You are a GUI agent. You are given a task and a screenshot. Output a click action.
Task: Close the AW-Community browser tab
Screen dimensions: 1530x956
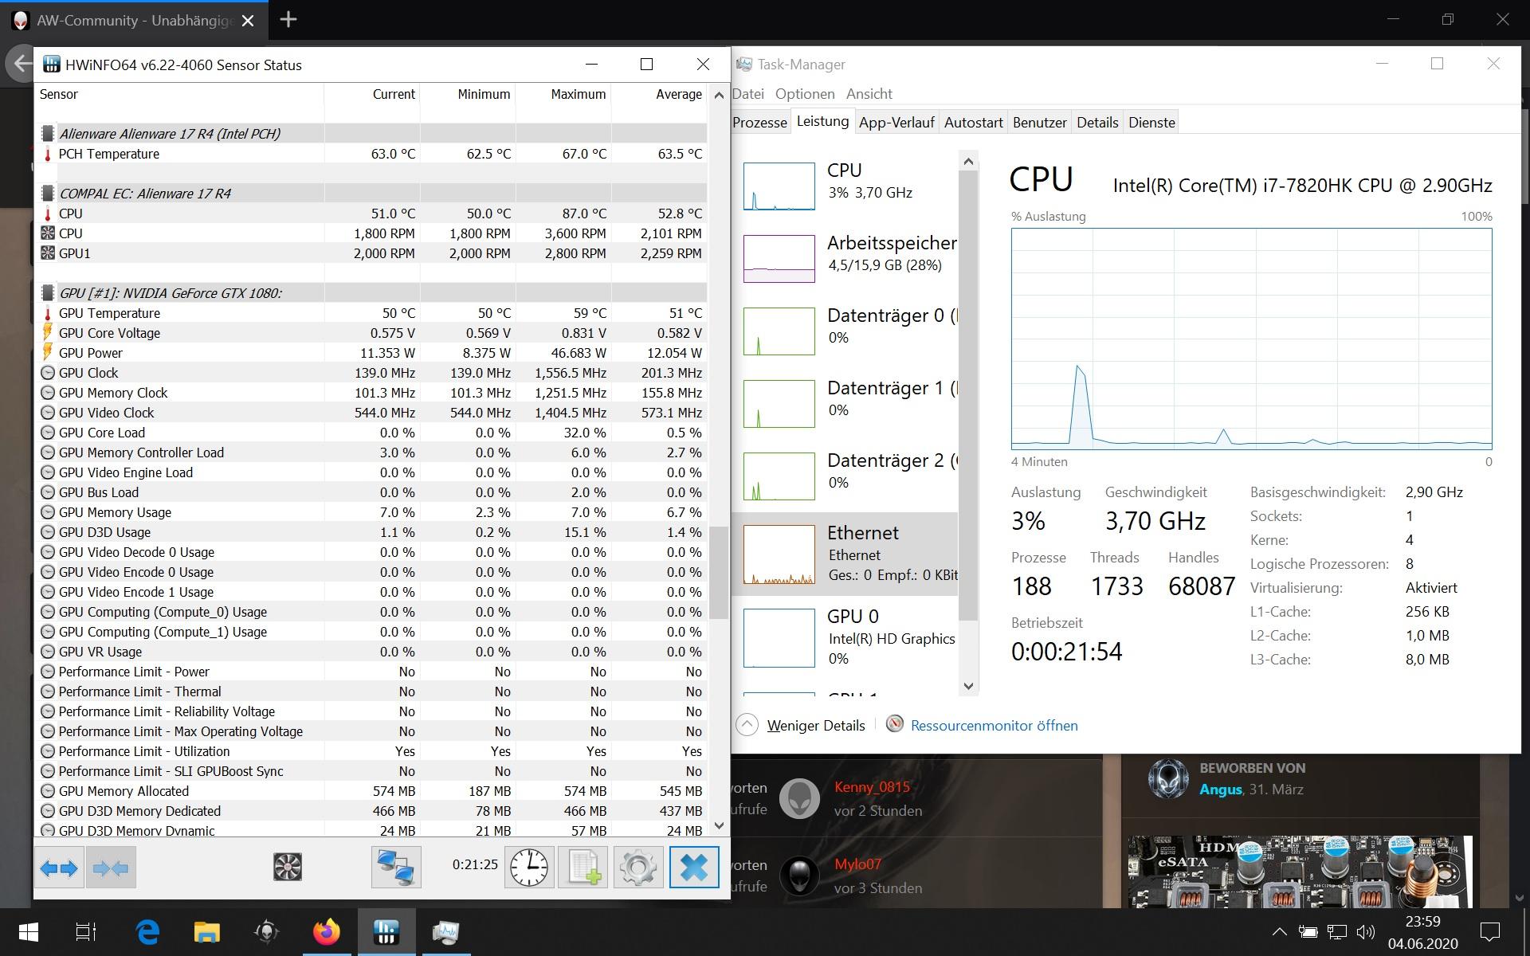[248, 21]
